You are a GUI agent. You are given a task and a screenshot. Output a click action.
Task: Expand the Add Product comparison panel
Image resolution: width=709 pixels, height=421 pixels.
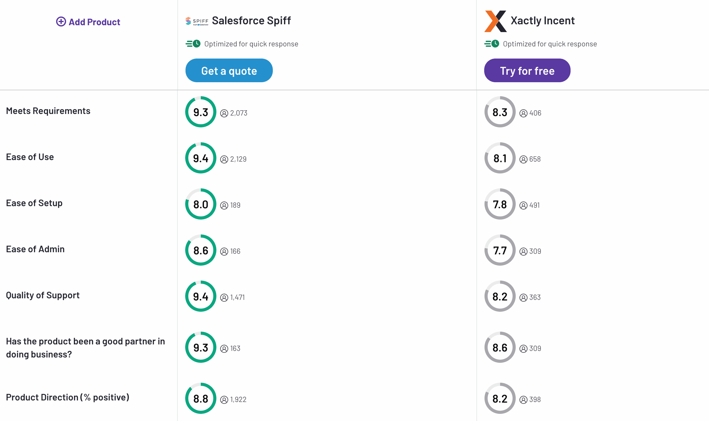(x=88, y=21)
